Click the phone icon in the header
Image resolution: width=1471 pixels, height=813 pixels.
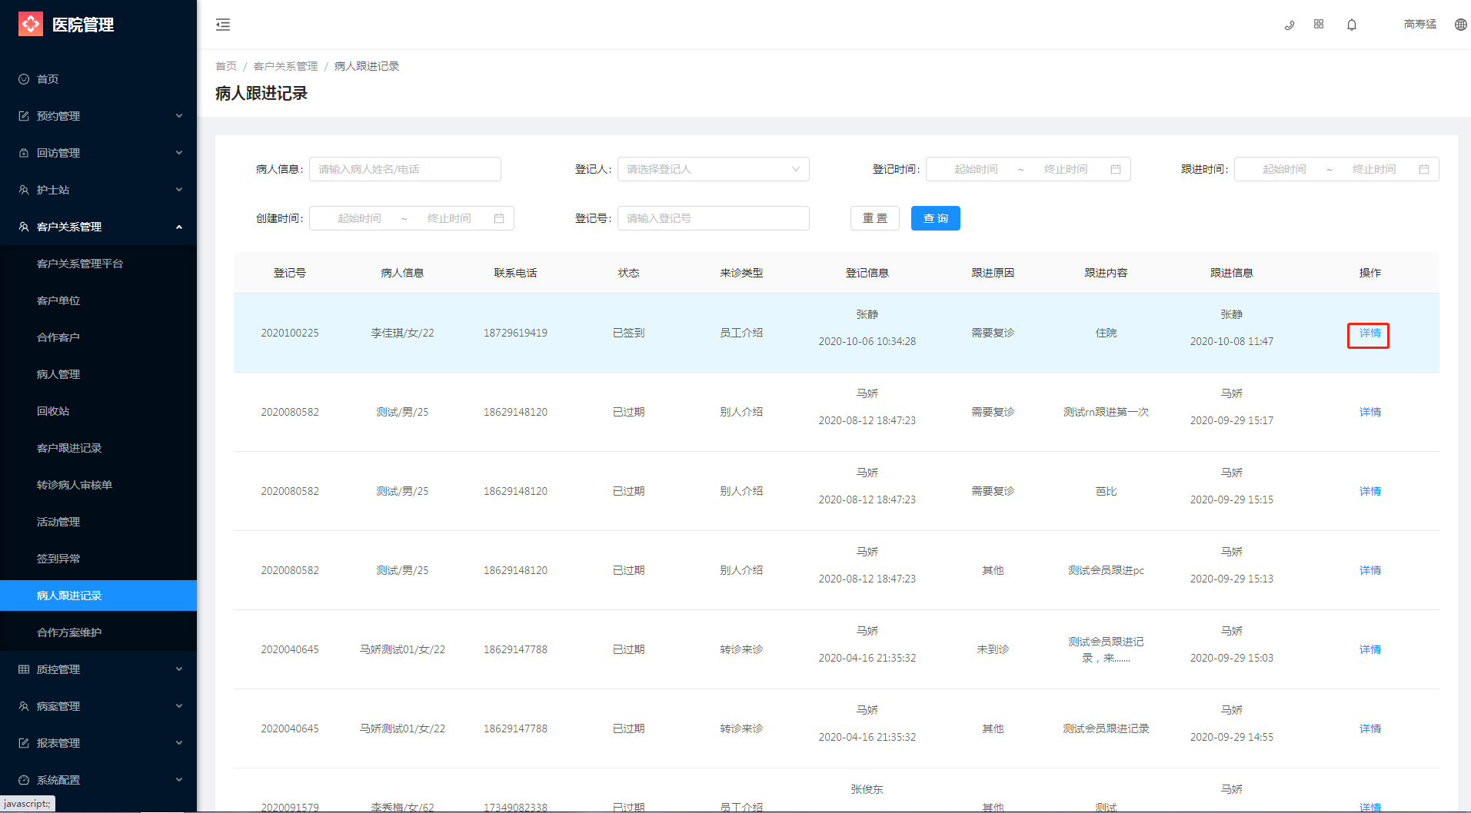(1290, 25)
